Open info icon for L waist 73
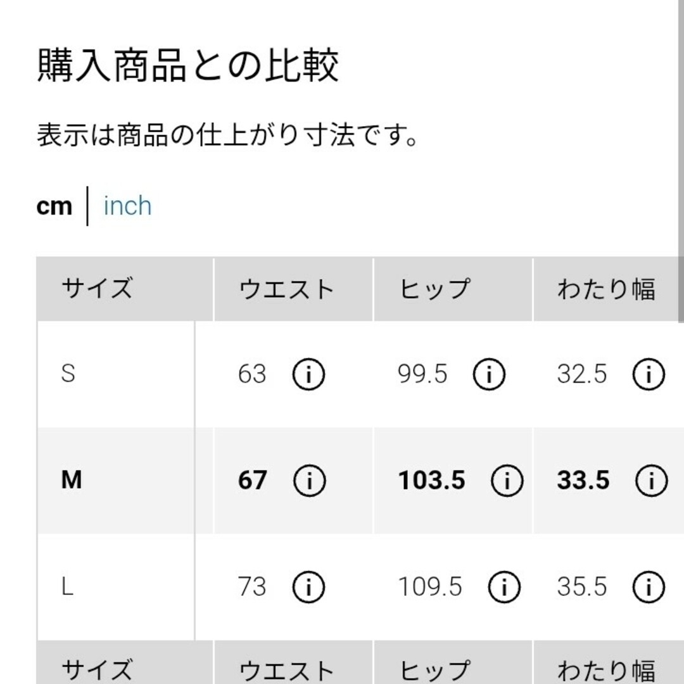 (x=308, y=586)
